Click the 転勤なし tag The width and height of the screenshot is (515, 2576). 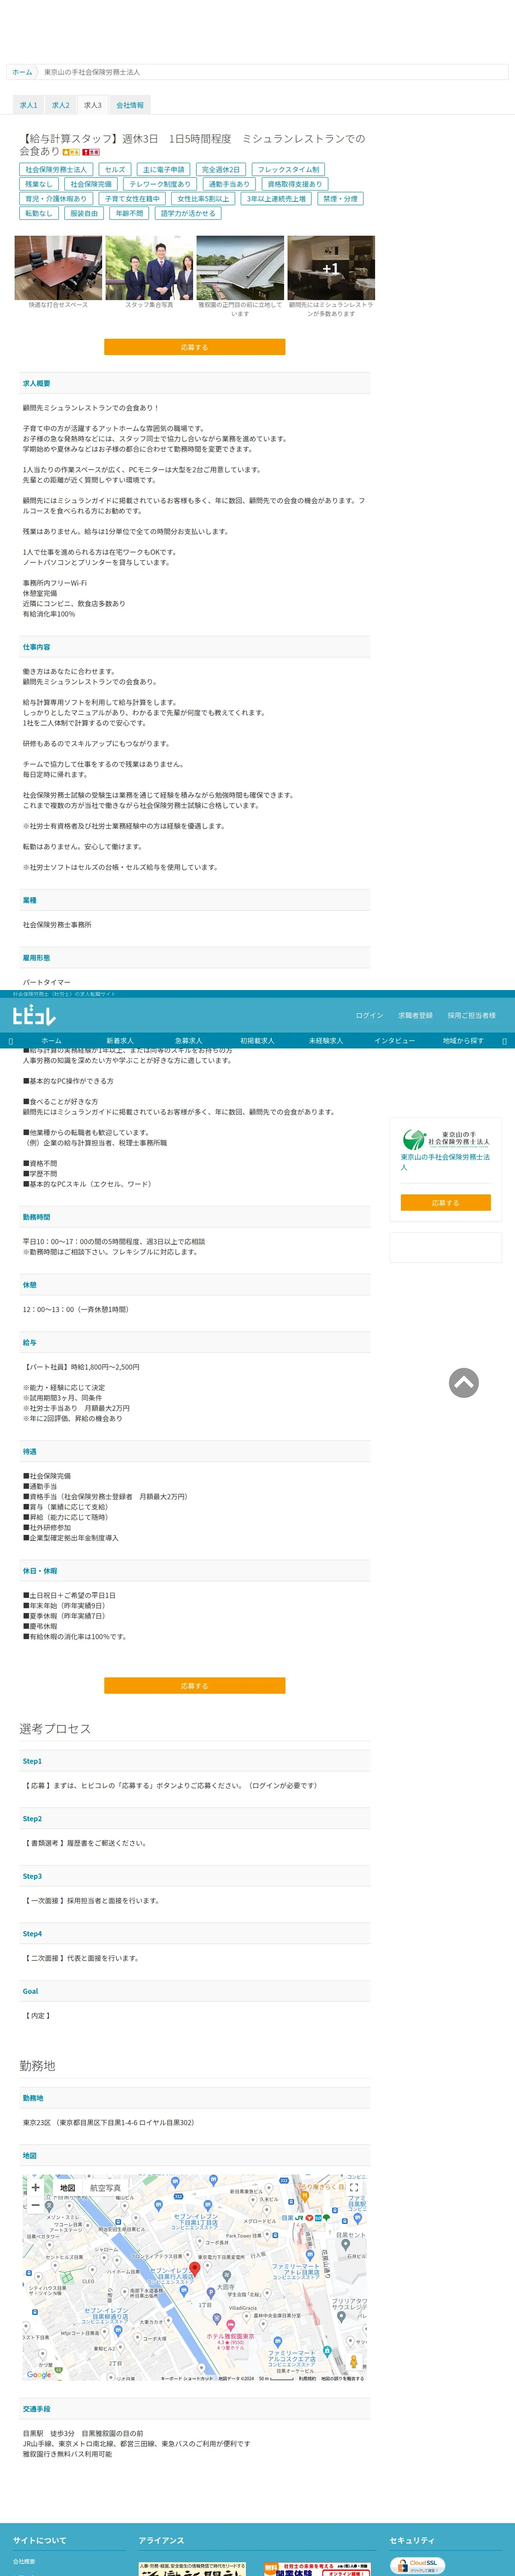point(39,213)
